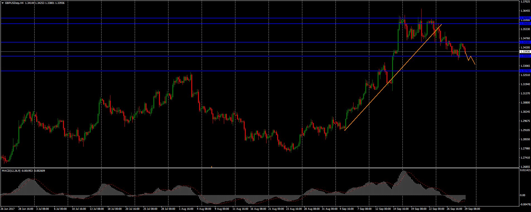
Task: Click the 13 Jul 08:00 time label
Action: 96,209
